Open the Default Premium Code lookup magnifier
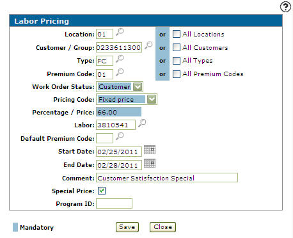Image resolution: width=293 pixels, height=238 pixels. pyautogui.click(x=120, y=136)
